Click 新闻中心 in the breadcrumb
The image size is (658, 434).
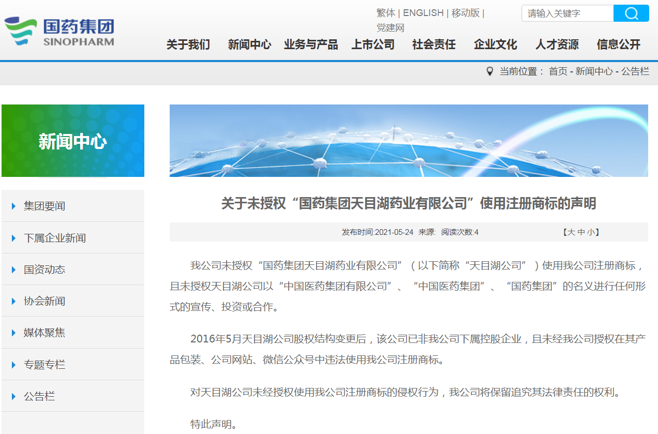pos(594,71)
